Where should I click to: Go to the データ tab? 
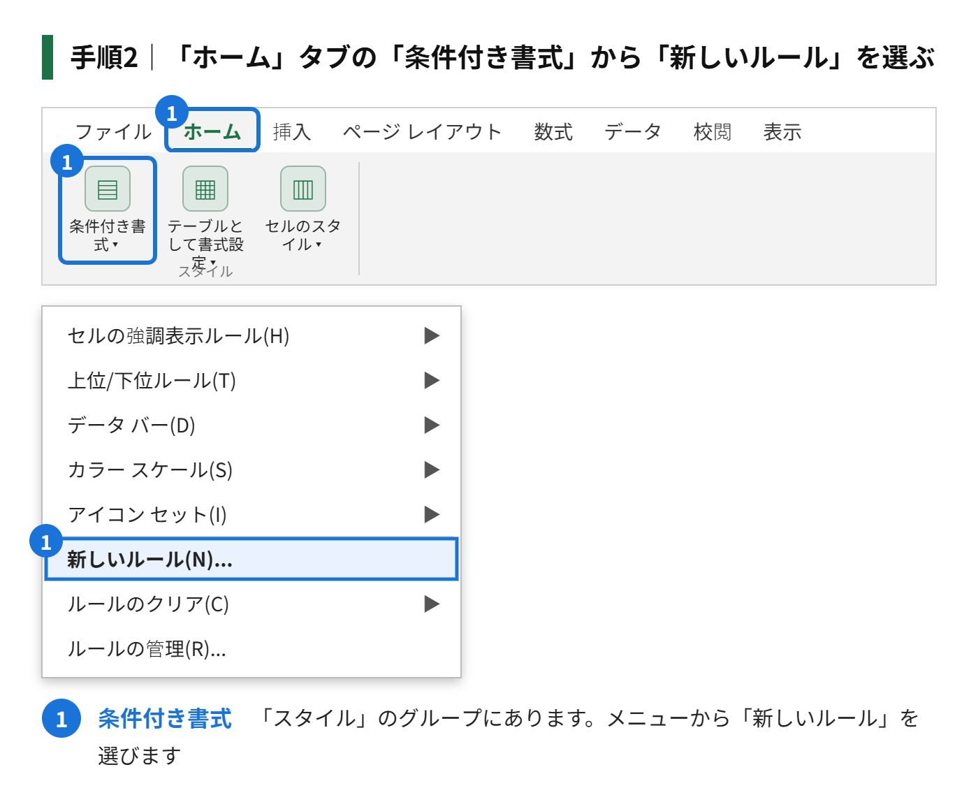[633, 131]
